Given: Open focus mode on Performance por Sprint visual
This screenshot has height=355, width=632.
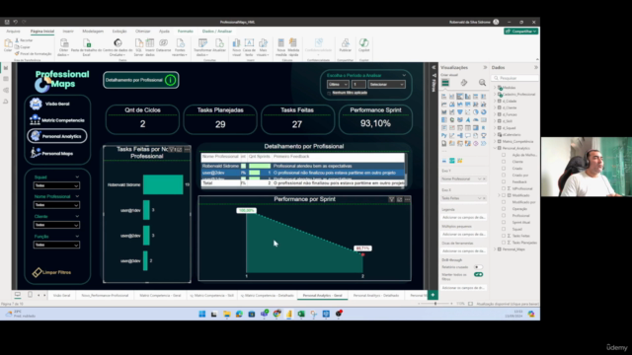Looking at the screenshot, I should (399, 199).
